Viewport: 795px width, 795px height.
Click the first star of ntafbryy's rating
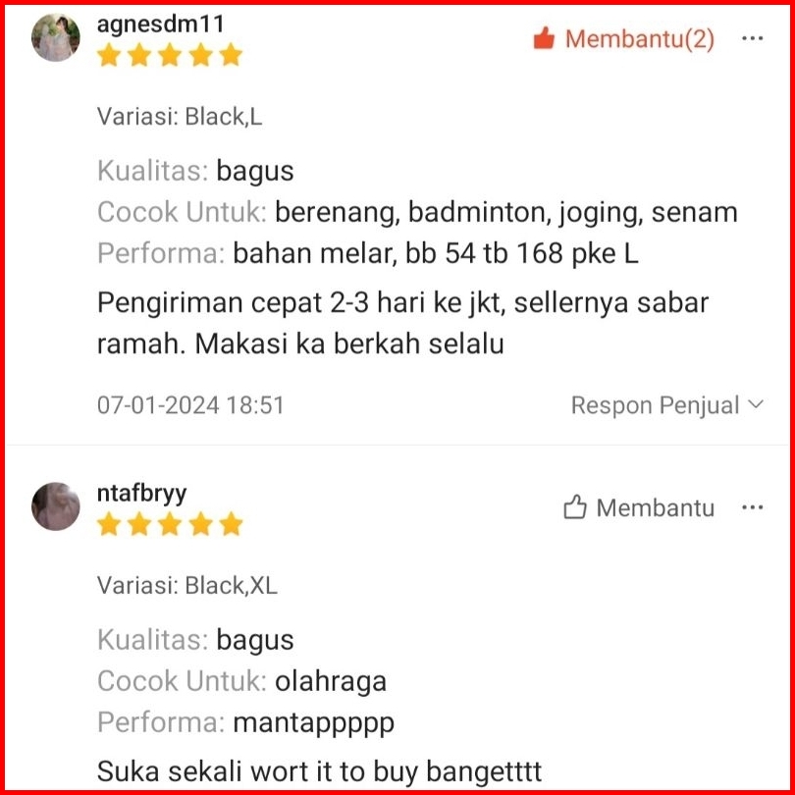(x=109, y=524)
